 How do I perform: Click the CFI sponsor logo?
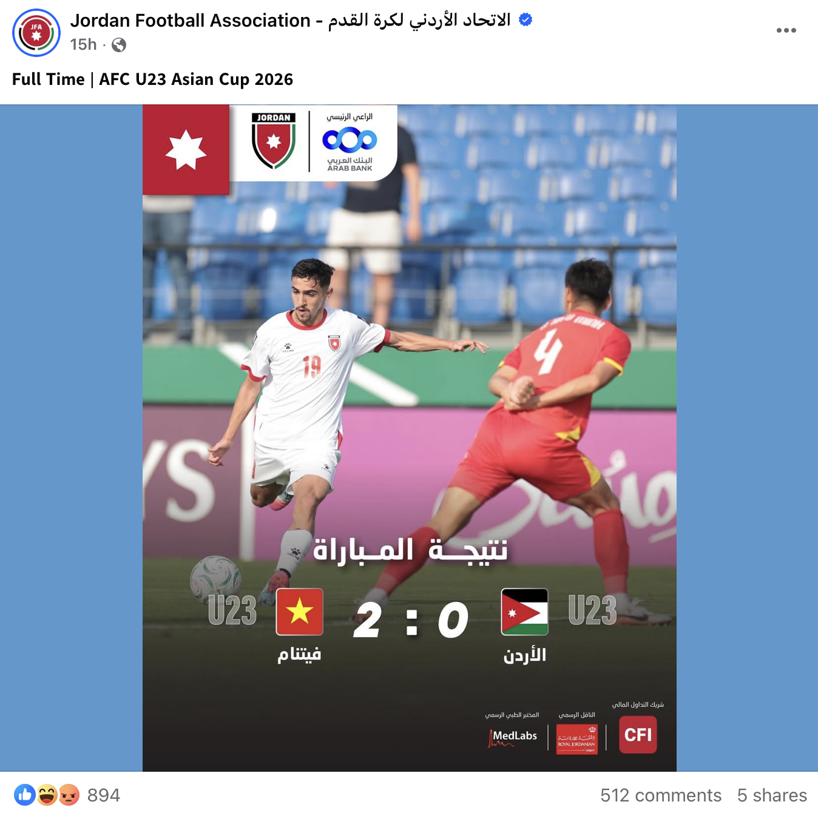click(638, 735)
